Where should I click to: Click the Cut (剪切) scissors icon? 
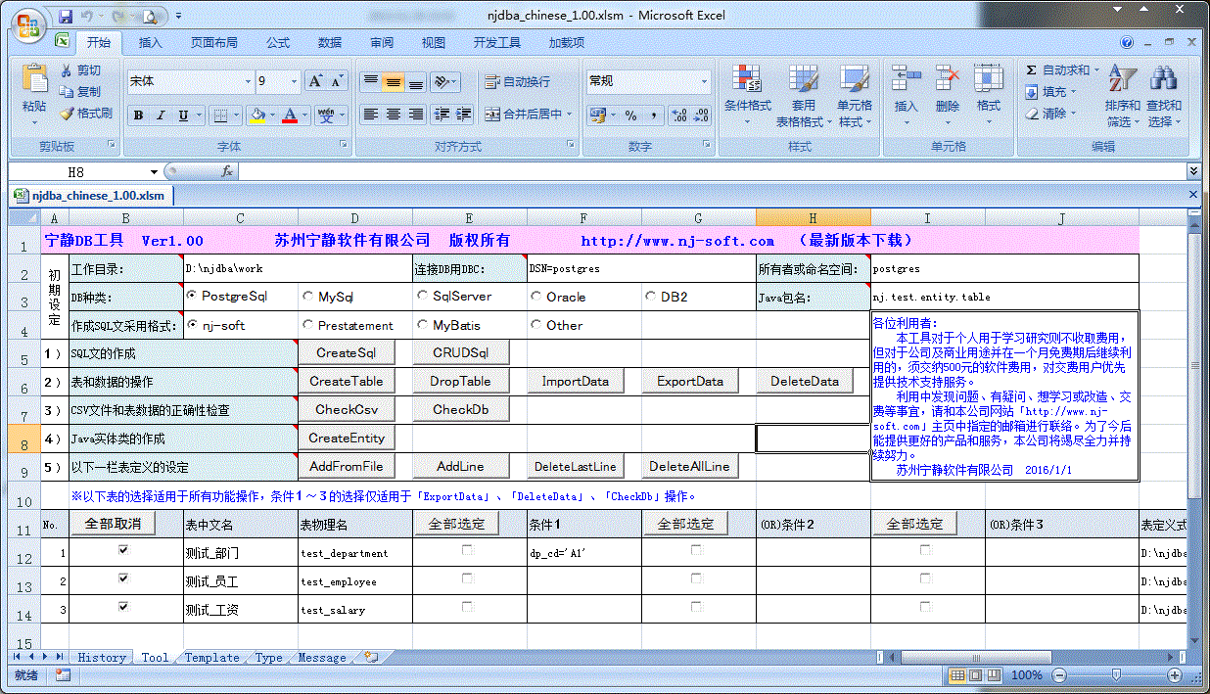pos(67,70)
